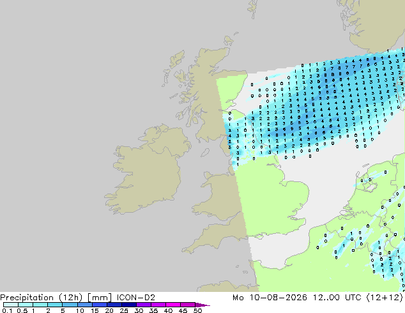Click the date '10-08-2026'
This screenshot has height=313, width=405.
pos(279,298)
